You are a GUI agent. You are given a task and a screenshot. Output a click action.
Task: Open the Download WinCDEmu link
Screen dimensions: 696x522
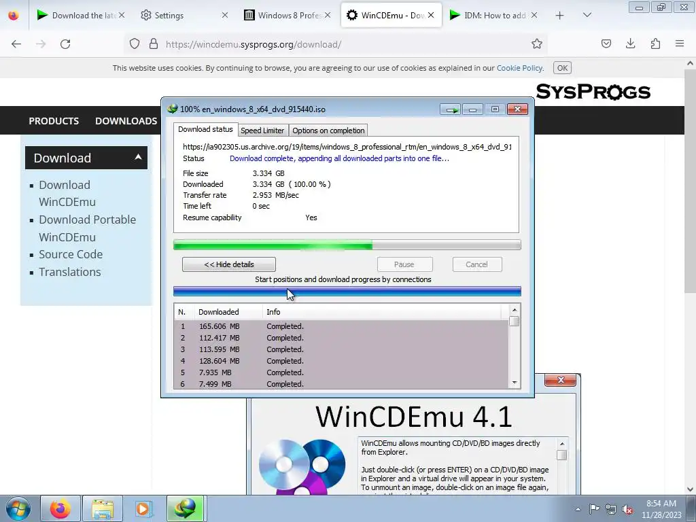(67, 193)
